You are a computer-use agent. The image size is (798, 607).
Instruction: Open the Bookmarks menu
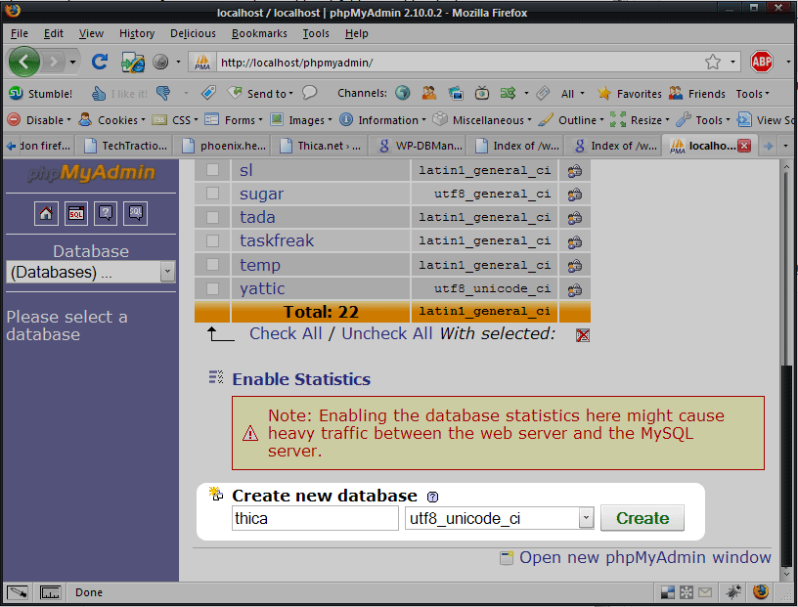(259, 33)
